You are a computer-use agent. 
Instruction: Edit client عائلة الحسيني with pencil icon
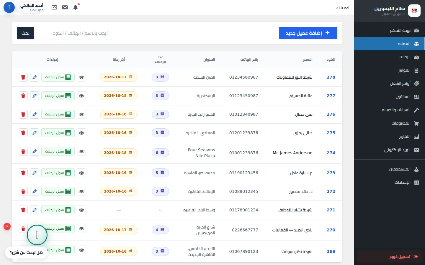tap(35, 96)
